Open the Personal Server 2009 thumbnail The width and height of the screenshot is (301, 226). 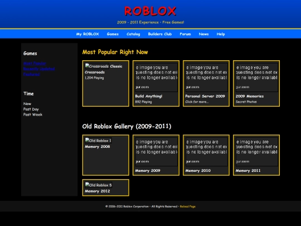click(x=206, y=78)
